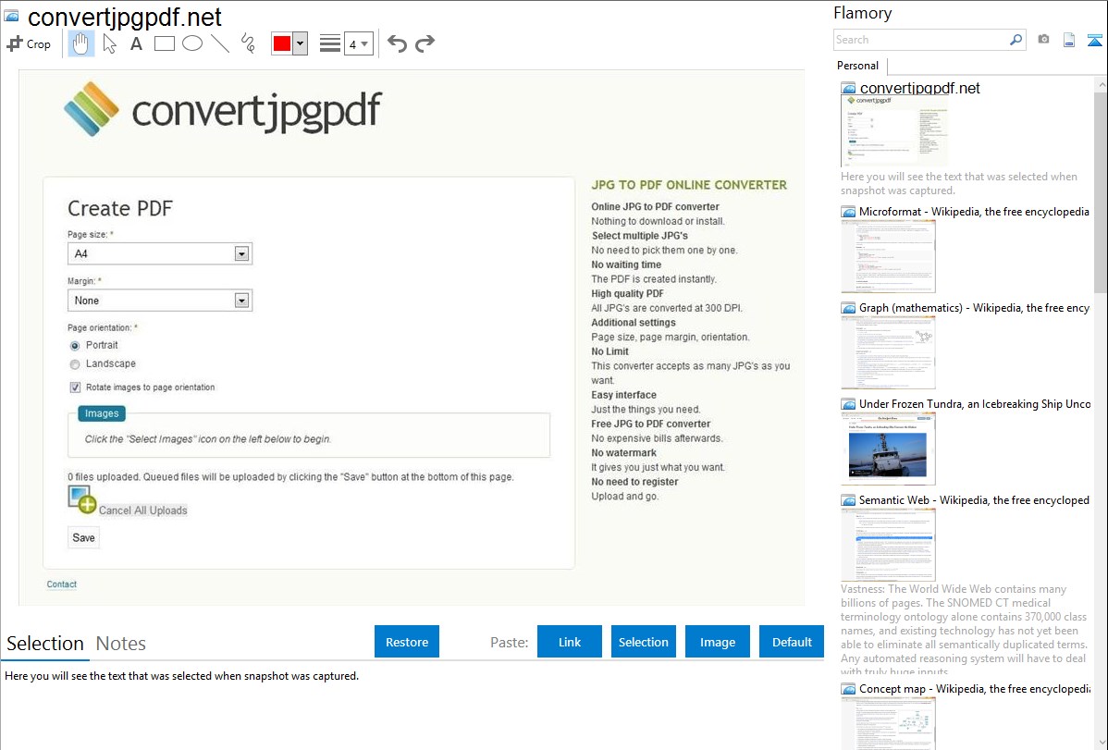Click the snapshot list scrollbar up arrow
This screenshot has height=750, width=1108.
[1101, 85]
